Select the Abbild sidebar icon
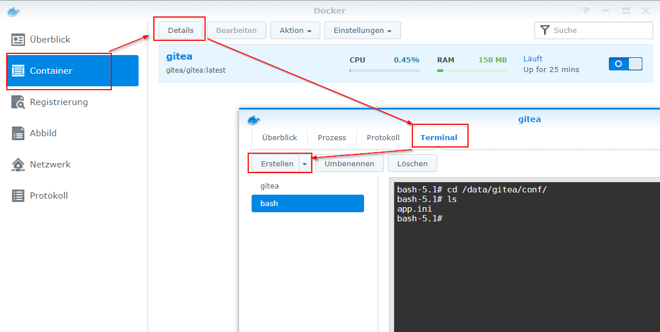The height and width of the screenshot is (332, 660). pos(17,133)
